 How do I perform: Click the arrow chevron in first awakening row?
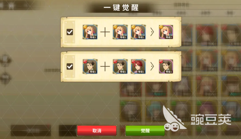(152, 32)
